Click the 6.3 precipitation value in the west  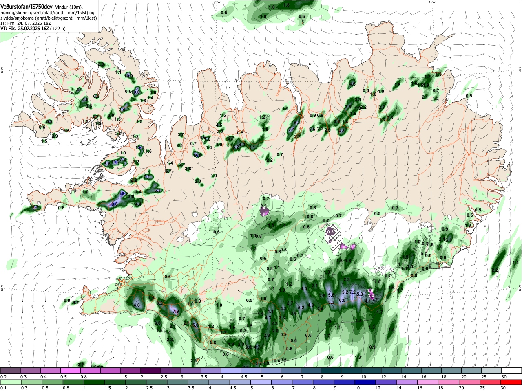[x=158, y=190]
